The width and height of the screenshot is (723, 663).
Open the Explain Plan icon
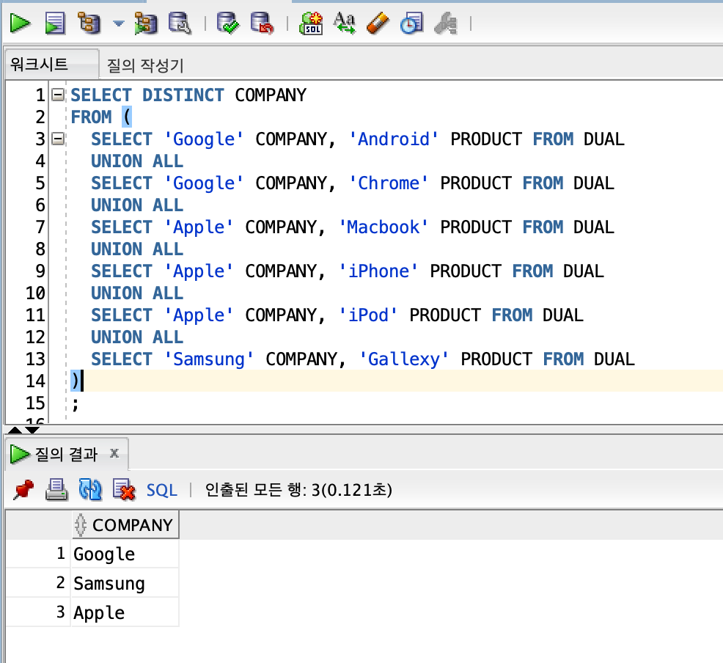tap(89, 23)
